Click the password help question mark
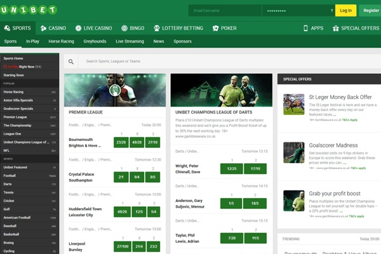 (331, 10)
